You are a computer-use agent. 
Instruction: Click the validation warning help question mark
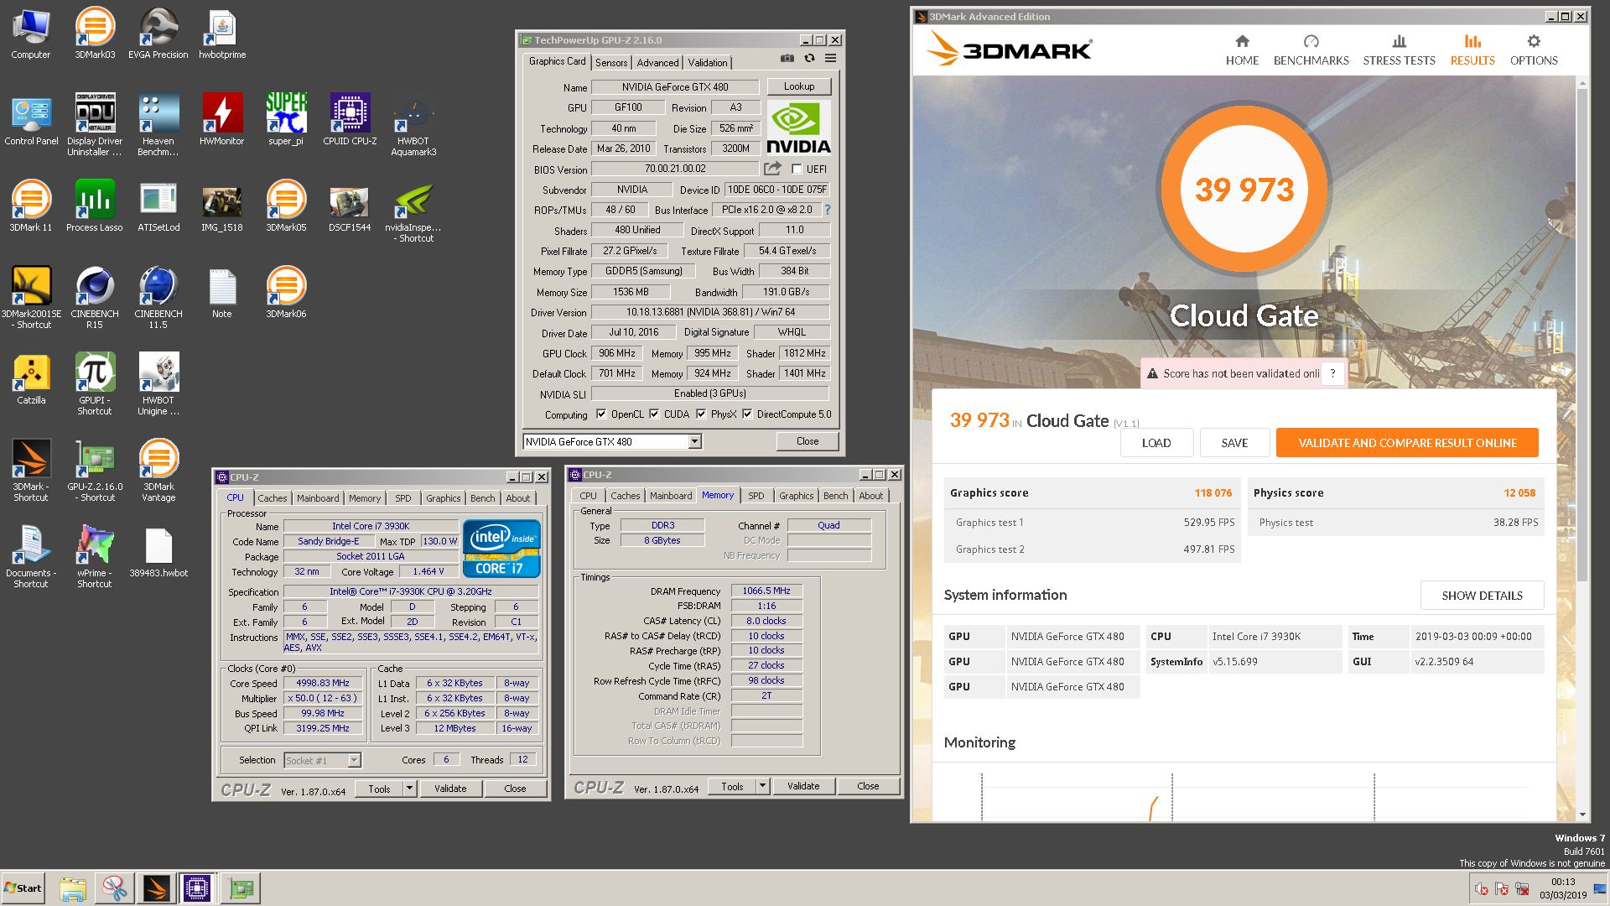(x=1332, y=373)
